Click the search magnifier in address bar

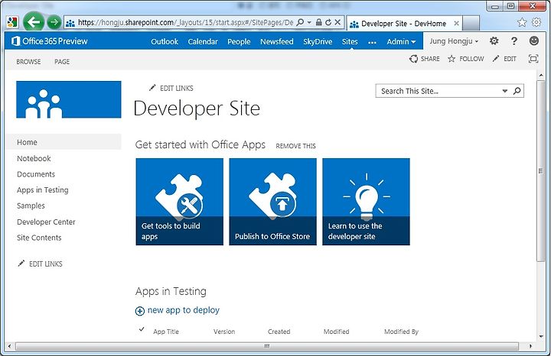click(x=300, y=22)
